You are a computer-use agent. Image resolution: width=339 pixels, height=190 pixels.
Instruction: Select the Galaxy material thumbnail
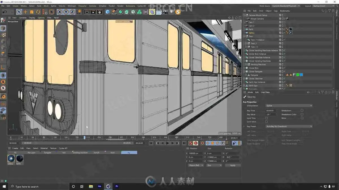(x=11, y=158)
